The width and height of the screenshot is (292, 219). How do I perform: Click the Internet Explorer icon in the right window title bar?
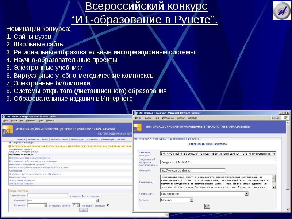(135, 112)
